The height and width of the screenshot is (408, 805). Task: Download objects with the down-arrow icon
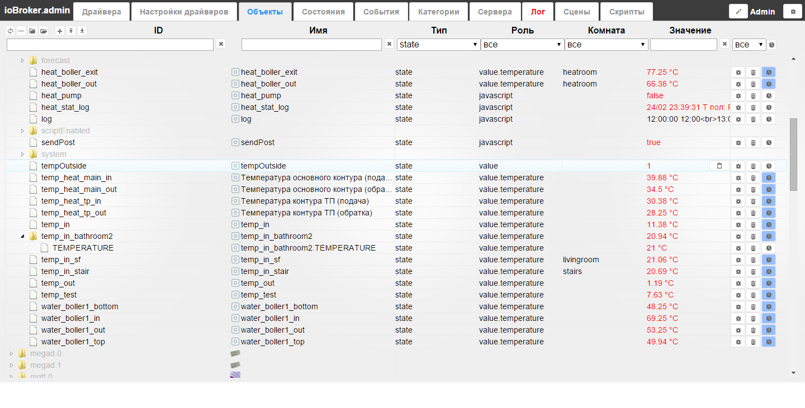[x=82, y=31]
